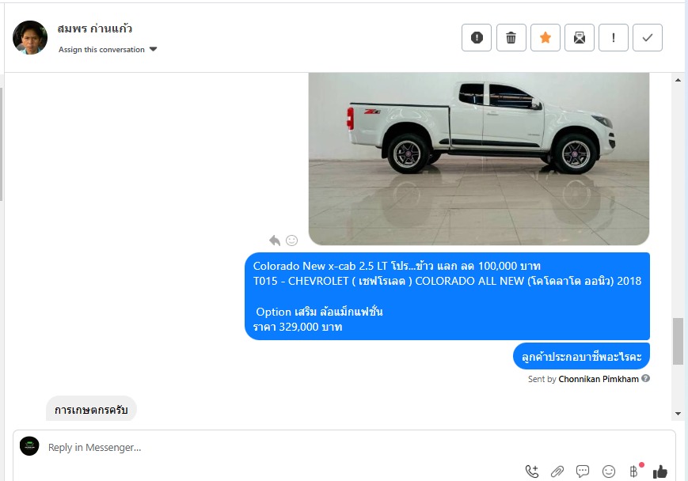The height and width of the screenshot is (481, 688).
Task: Attach a file with the paperclip icon
Action: point(557,472)
